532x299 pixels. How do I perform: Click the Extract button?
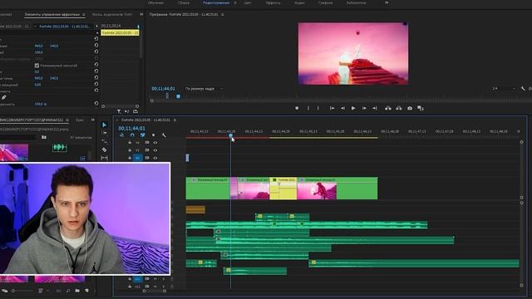click(399, 108)
